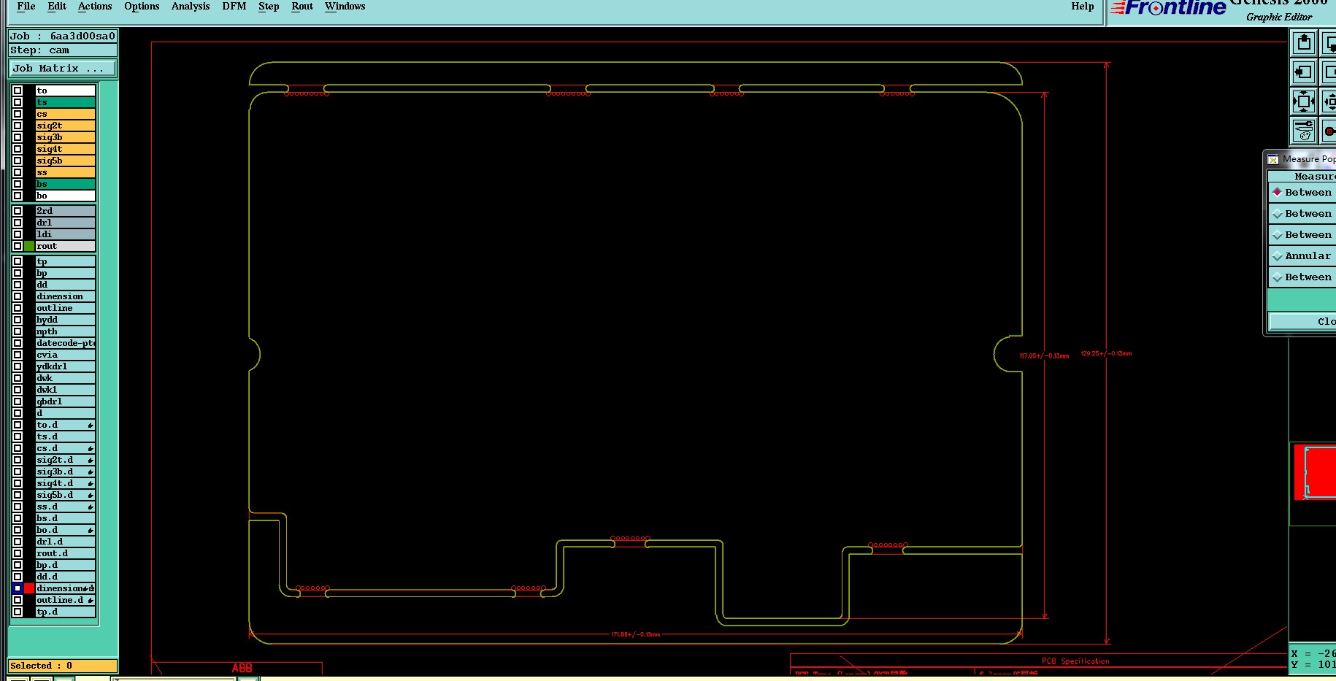The width and height of the screenshot is (1336, 681).
Task: Open the Help menu
Action: [x=1083, y=7]
